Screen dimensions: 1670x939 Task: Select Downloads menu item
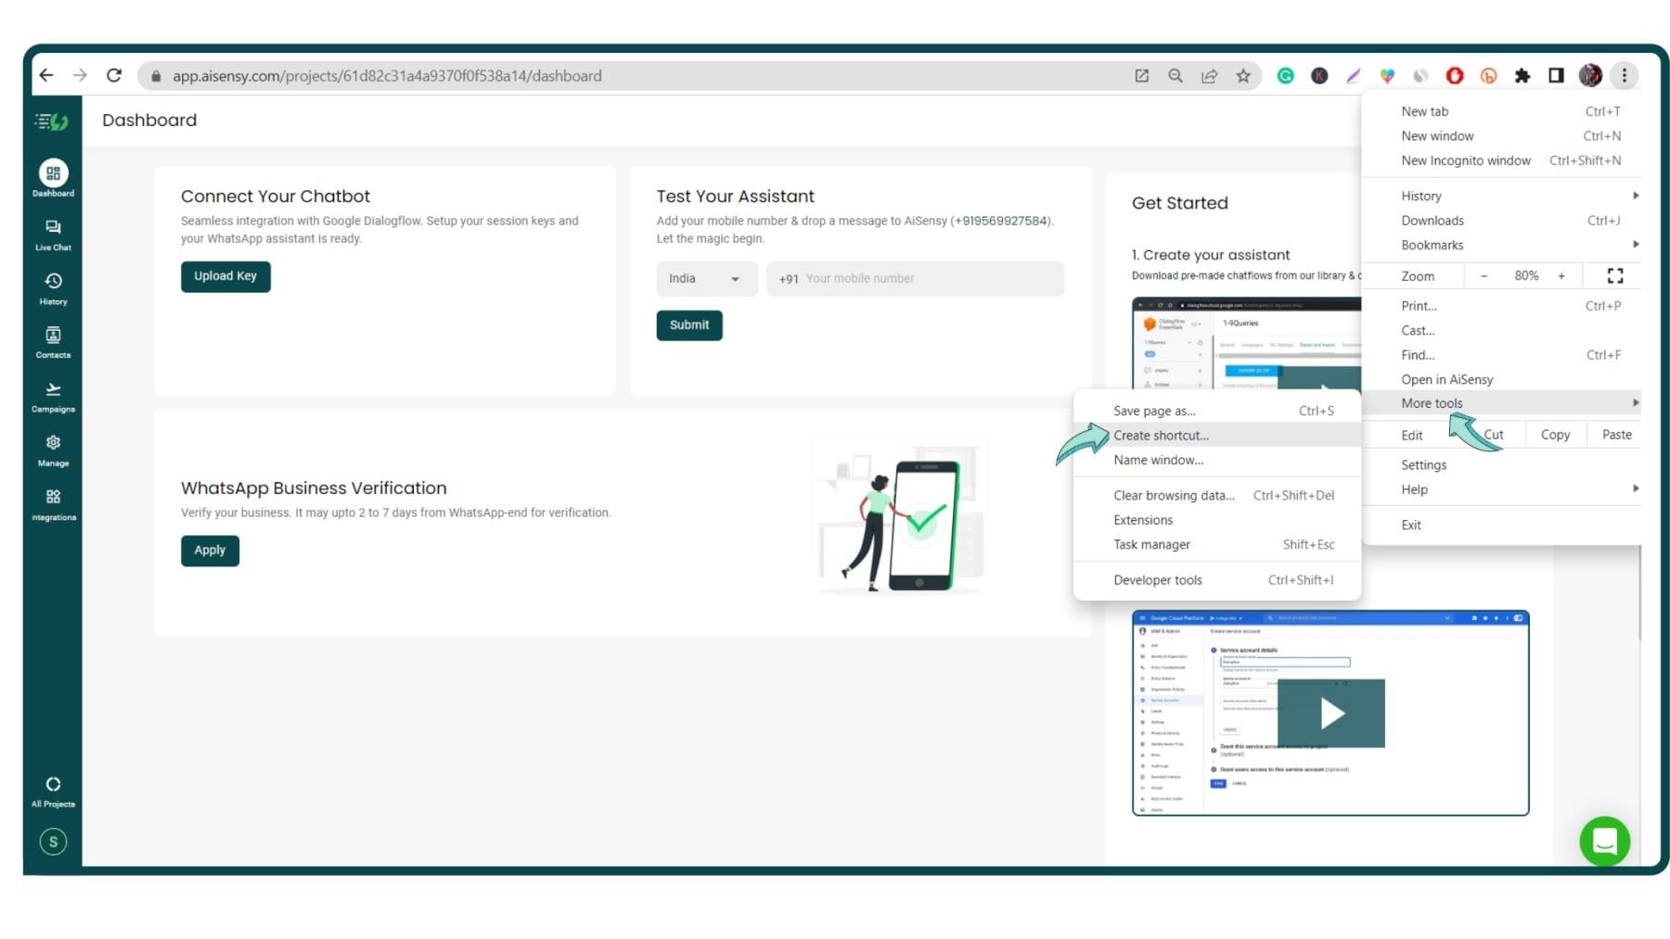tap(1501, 221)
